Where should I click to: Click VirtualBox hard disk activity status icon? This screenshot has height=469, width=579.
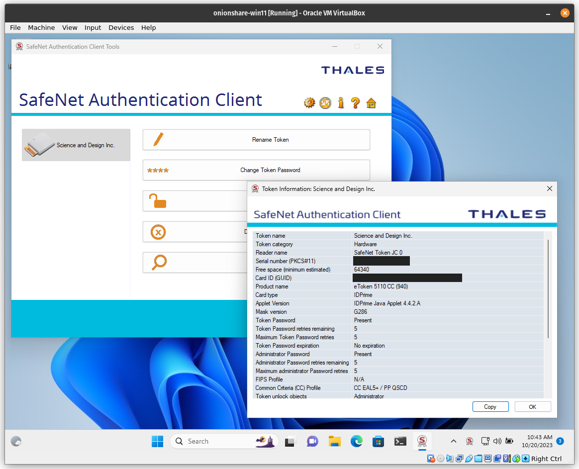(431, 459)
